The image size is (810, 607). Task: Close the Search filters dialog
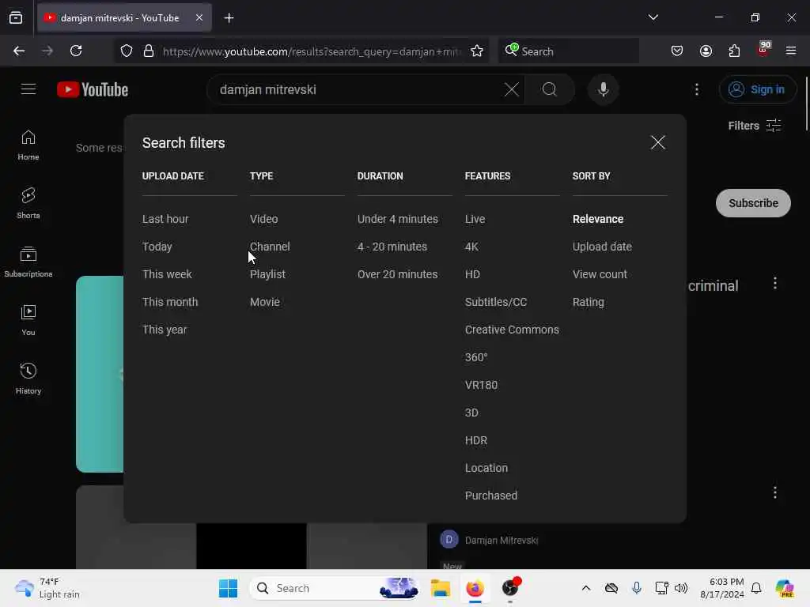pos(657,142)
